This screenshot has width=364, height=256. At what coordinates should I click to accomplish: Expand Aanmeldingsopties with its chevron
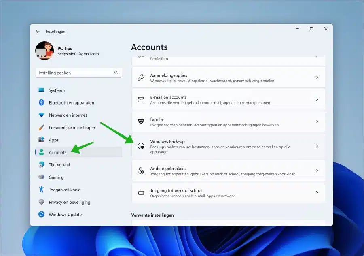click(317, 77)
